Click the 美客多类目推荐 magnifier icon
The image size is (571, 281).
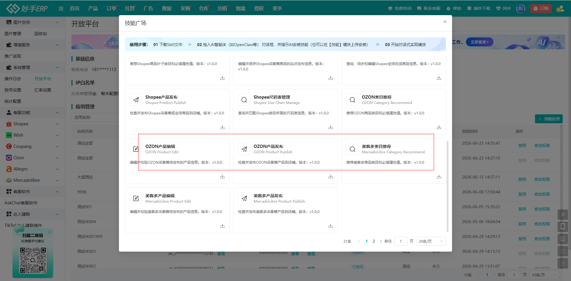click(352, 149)
